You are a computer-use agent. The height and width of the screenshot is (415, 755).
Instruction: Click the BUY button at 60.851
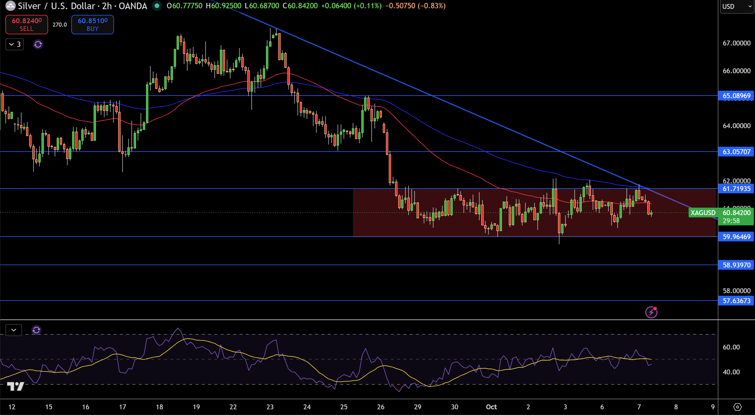click(92, 25)
